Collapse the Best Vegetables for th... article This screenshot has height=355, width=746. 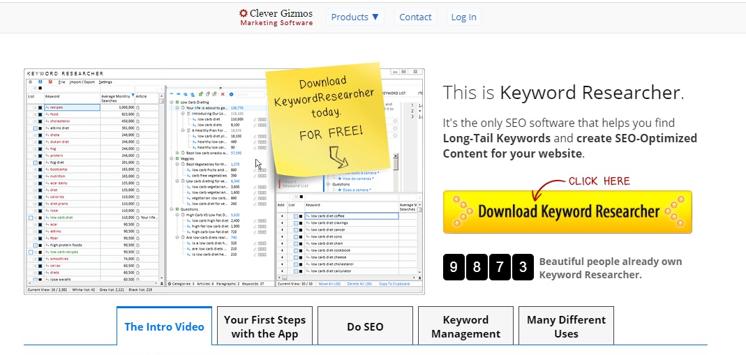pos(177,165)
